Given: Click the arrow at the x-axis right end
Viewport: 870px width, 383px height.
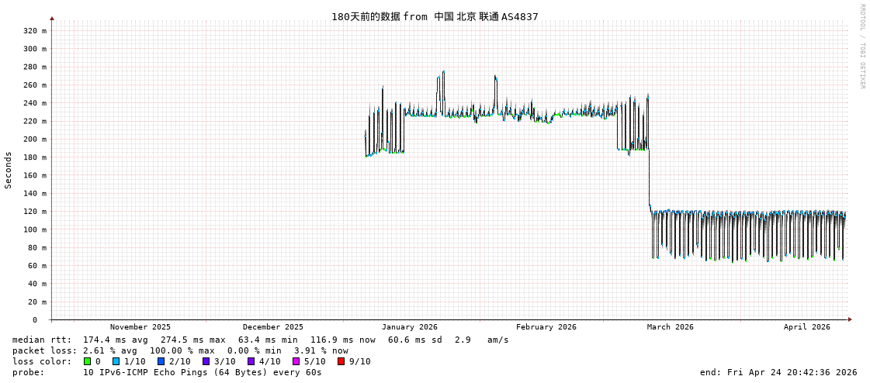Looking at the screenshot, I should coord(850,319).
